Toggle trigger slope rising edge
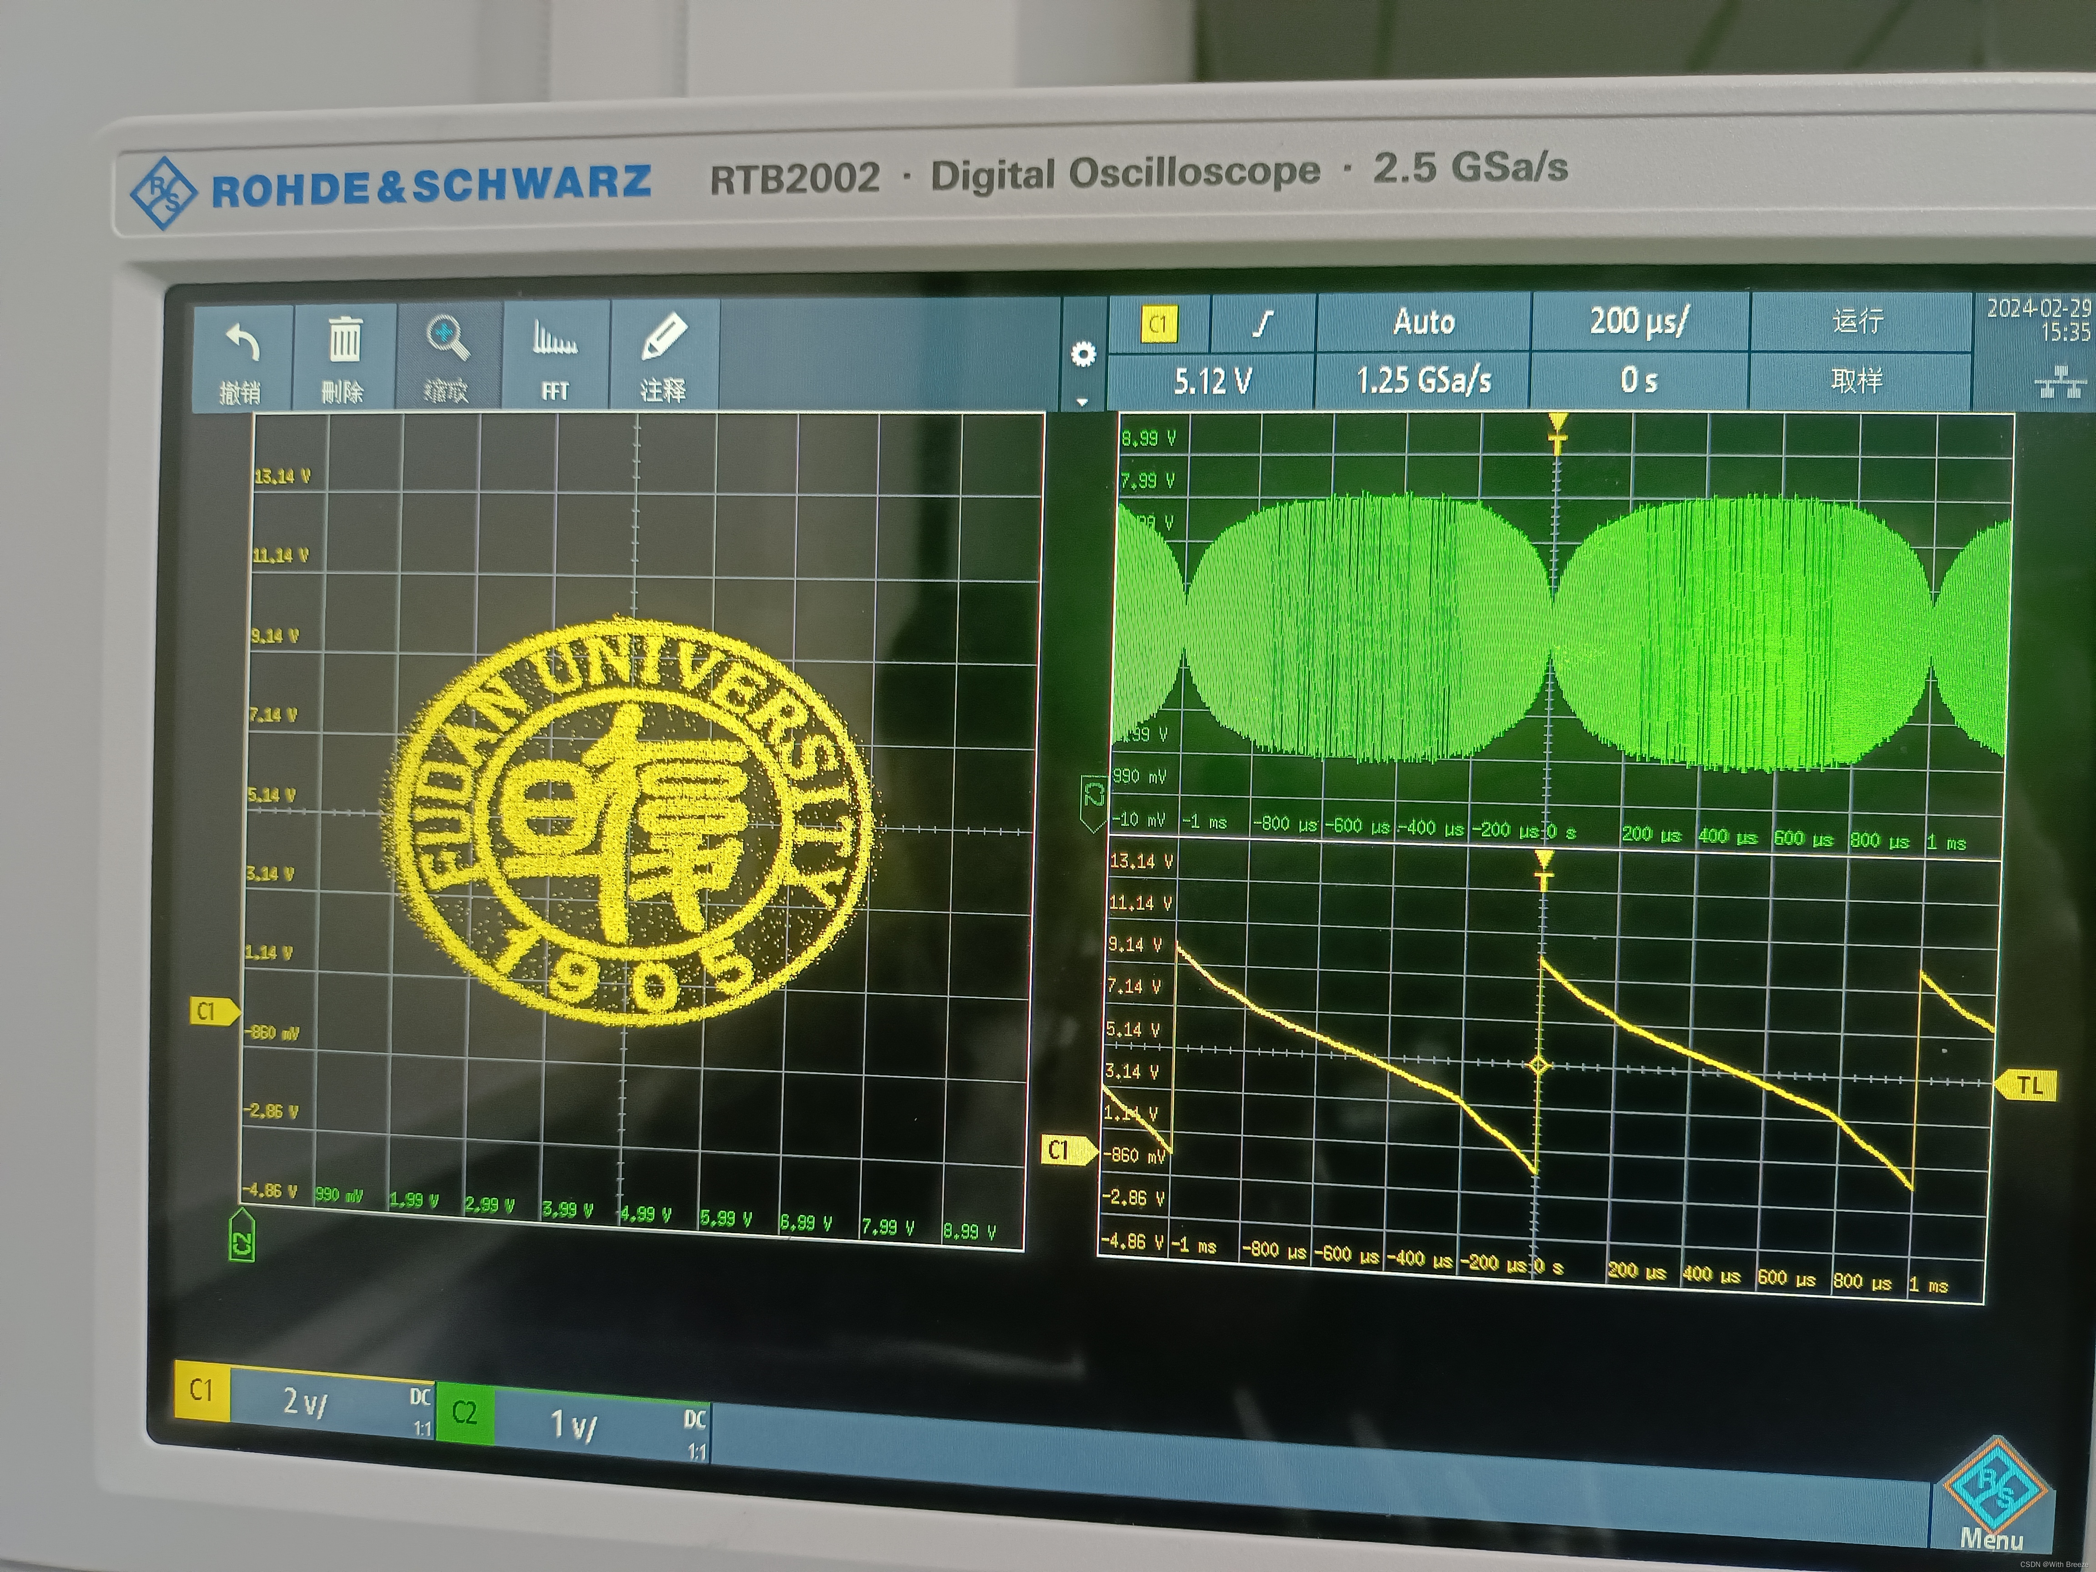The height and width of the screenshot is (1572, 2096). (1262, 324)
